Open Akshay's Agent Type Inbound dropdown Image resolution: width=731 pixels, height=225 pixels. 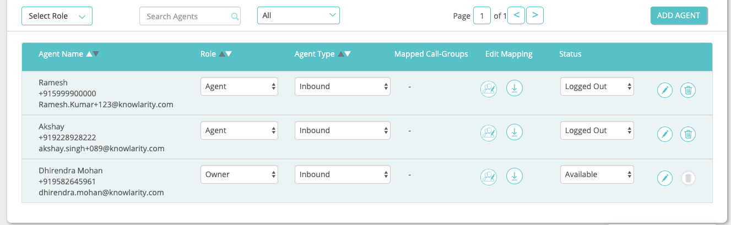pyautogui.click(x=342, y=130)
